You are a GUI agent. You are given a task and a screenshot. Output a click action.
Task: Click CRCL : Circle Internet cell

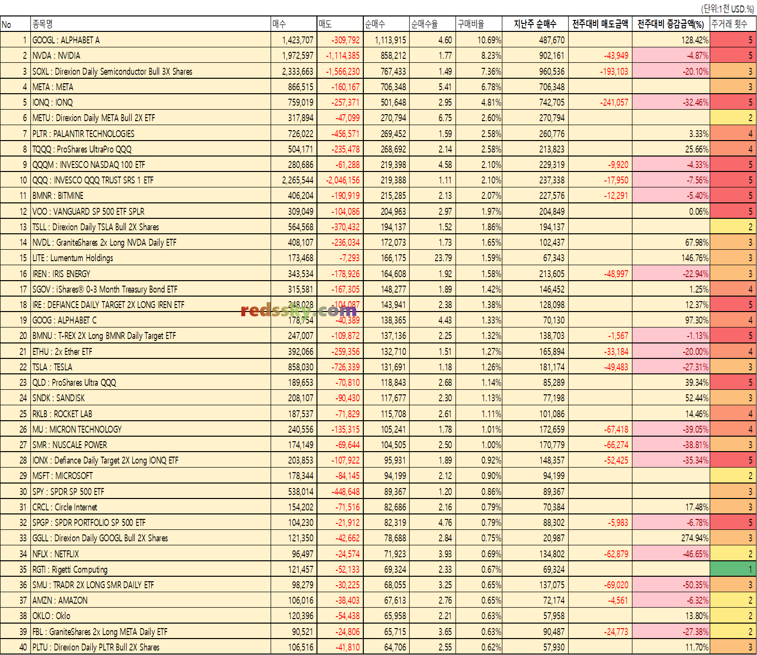click(x=151, y=507)
